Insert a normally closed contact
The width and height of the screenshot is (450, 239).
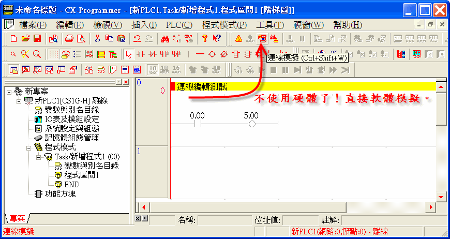click(153, 54)
